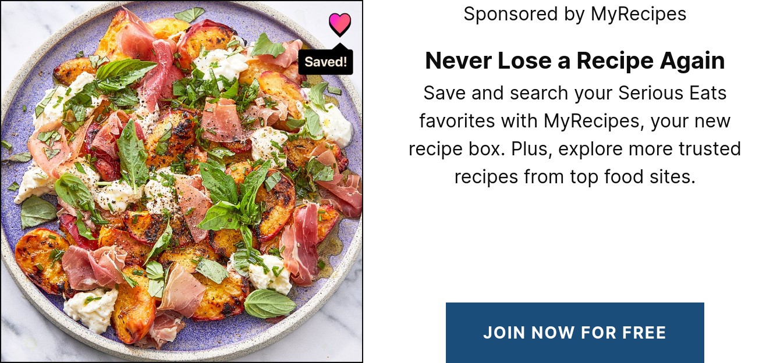This screenshot has width=759, height=363.
Task: Click the paragraph mentioning Serious Eats favorites
Action: (575, 134)
